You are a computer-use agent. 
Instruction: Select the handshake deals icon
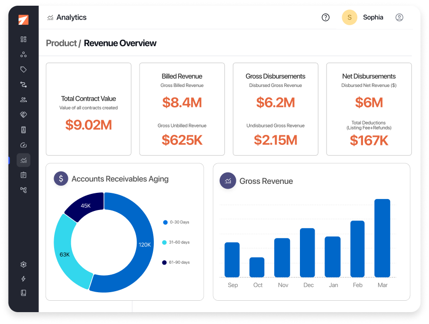pos(23,114)
